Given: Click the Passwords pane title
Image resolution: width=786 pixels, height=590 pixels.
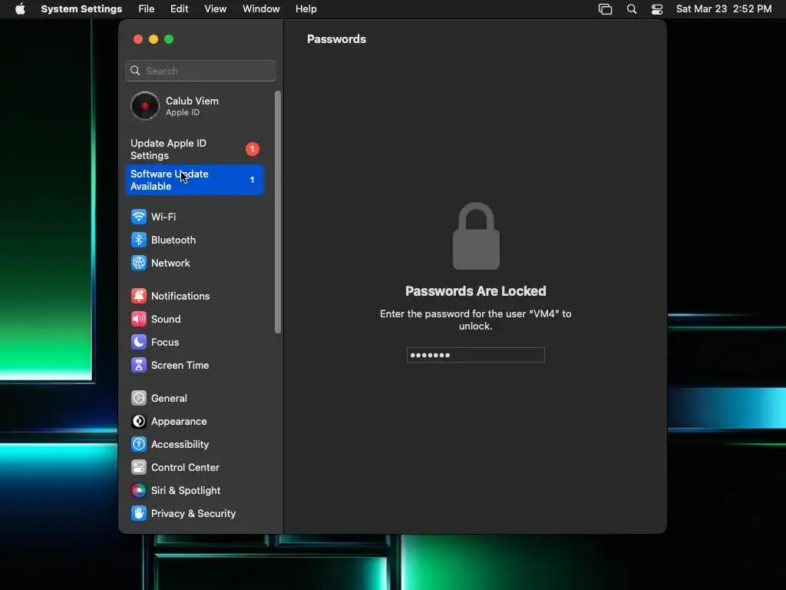Looking at the screenshot, I should [336, 39].
